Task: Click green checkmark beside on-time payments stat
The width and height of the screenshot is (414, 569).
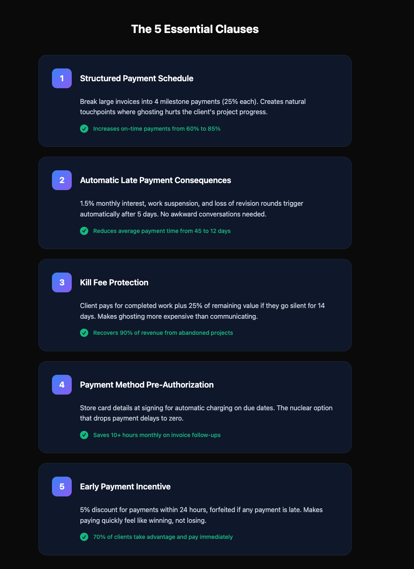Action: [x=84, y=129]
